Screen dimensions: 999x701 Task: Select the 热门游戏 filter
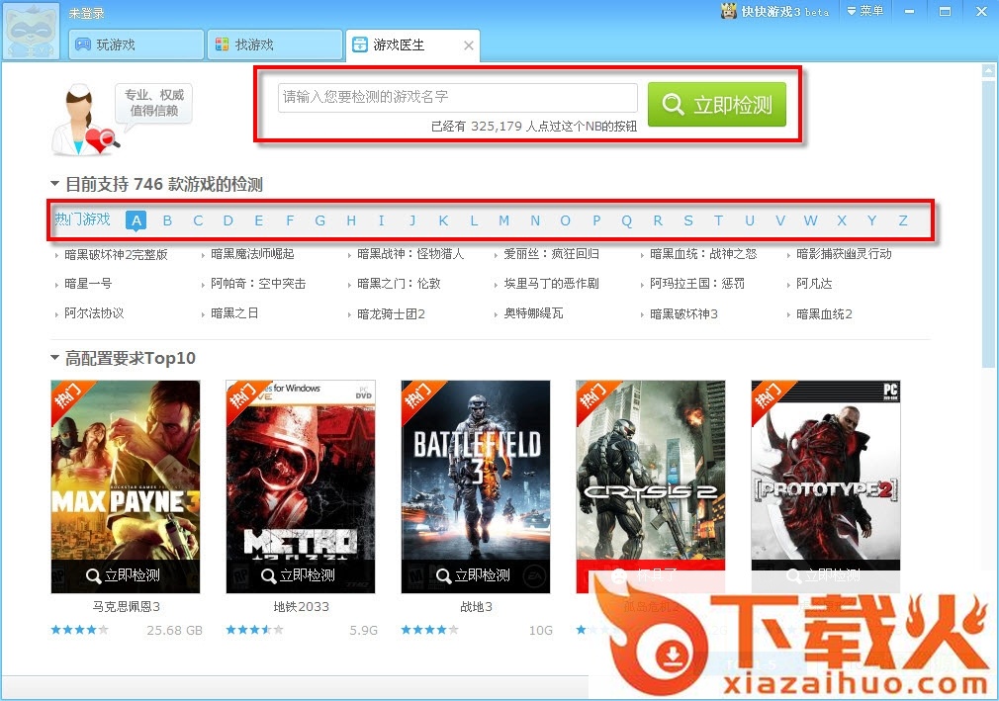[82, 219]
